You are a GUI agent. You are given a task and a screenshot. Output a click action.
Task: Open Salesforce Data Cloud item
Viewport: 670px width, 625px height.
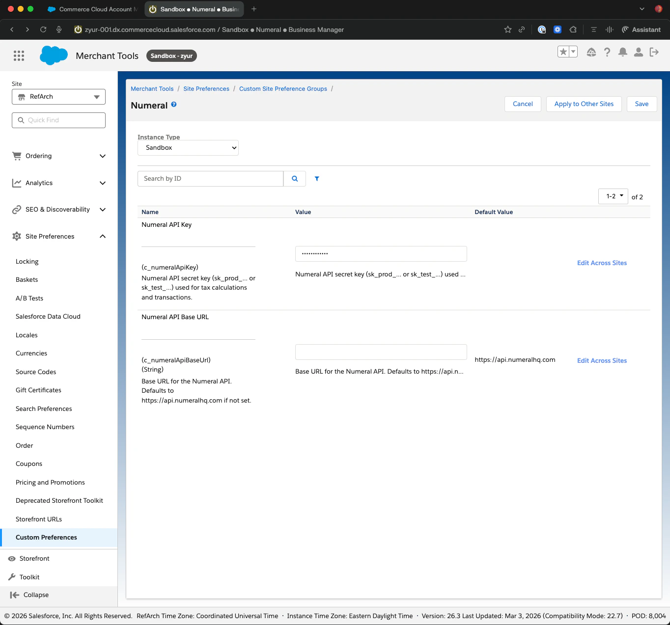(x=48, y=317)
